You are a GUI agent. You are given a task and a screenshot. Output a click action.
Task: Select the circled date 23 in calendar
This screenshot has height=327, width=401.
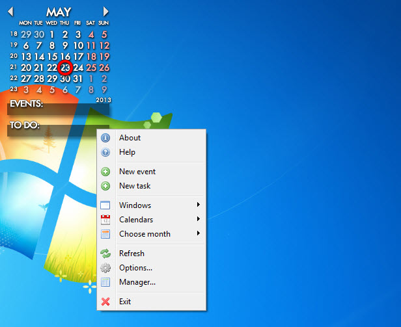[x=65, y=68]
